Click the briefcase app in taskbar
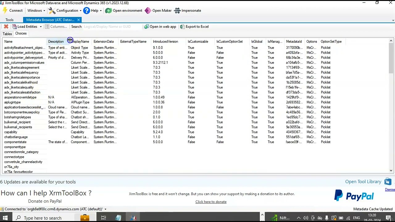Viewport: 395px width, 222px height. (85, 218)
